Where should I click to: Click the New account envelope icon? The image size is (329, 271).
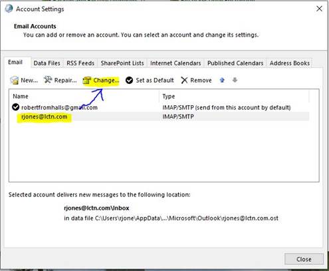point(15,80)
